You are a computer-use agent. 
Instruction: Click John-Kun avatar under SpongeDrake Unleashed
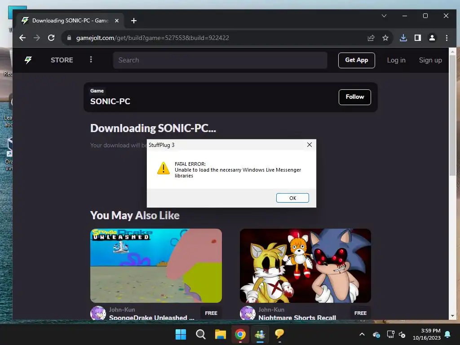point(98,313)
